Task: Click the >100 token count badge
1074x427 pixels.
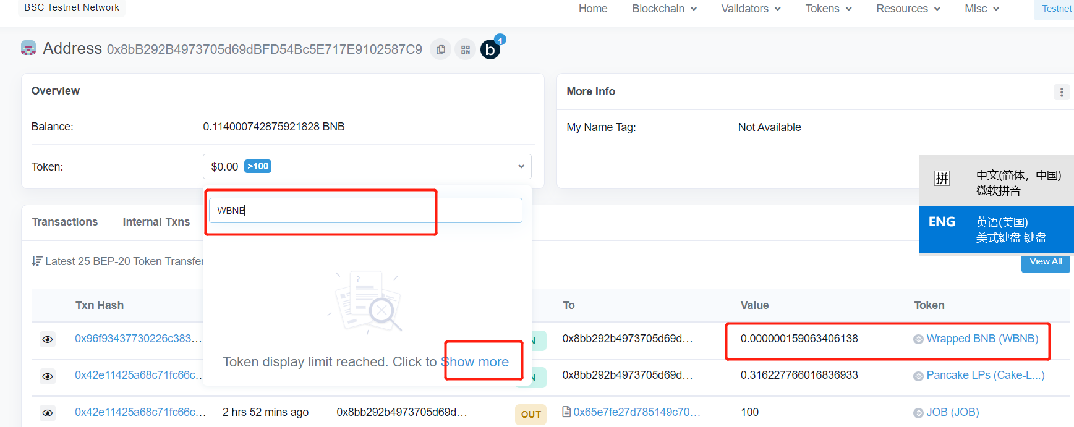Action: [x=258, y=166]
